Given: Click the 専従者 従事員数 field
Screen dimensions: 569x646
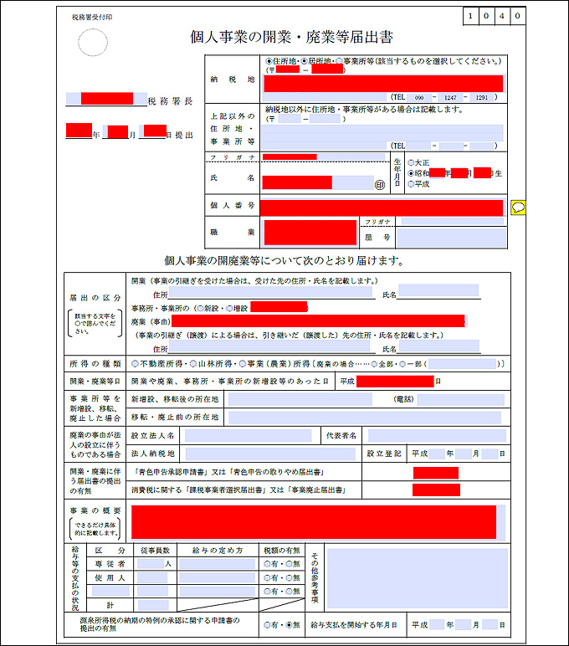Looking at the screenshot, I should [151, 564].
